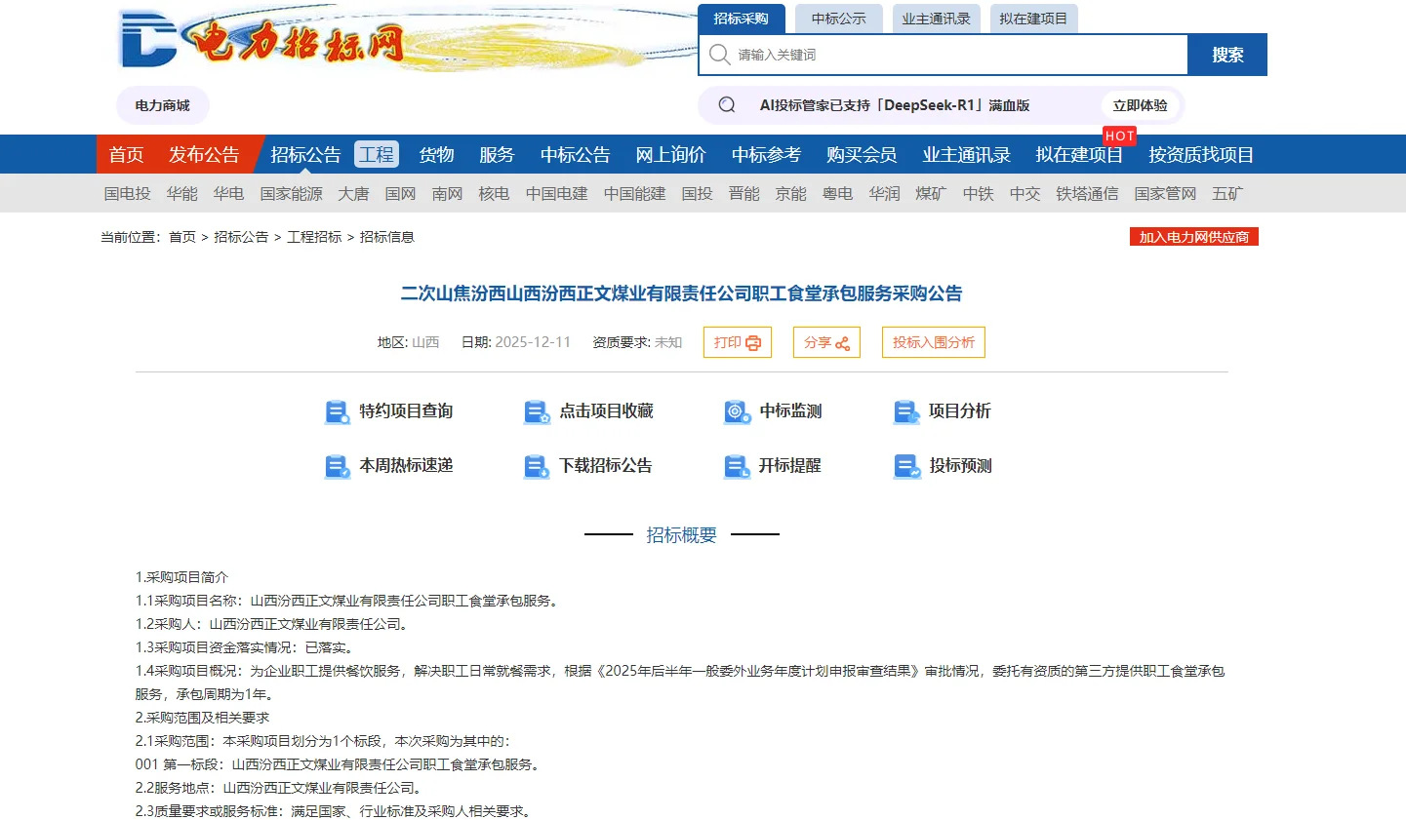
Task: Open the 中标公告 navigation menu
Action: [574, 154]
